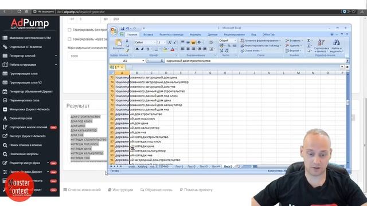Open the Office Tab ribbon tab

pos(268,34)
